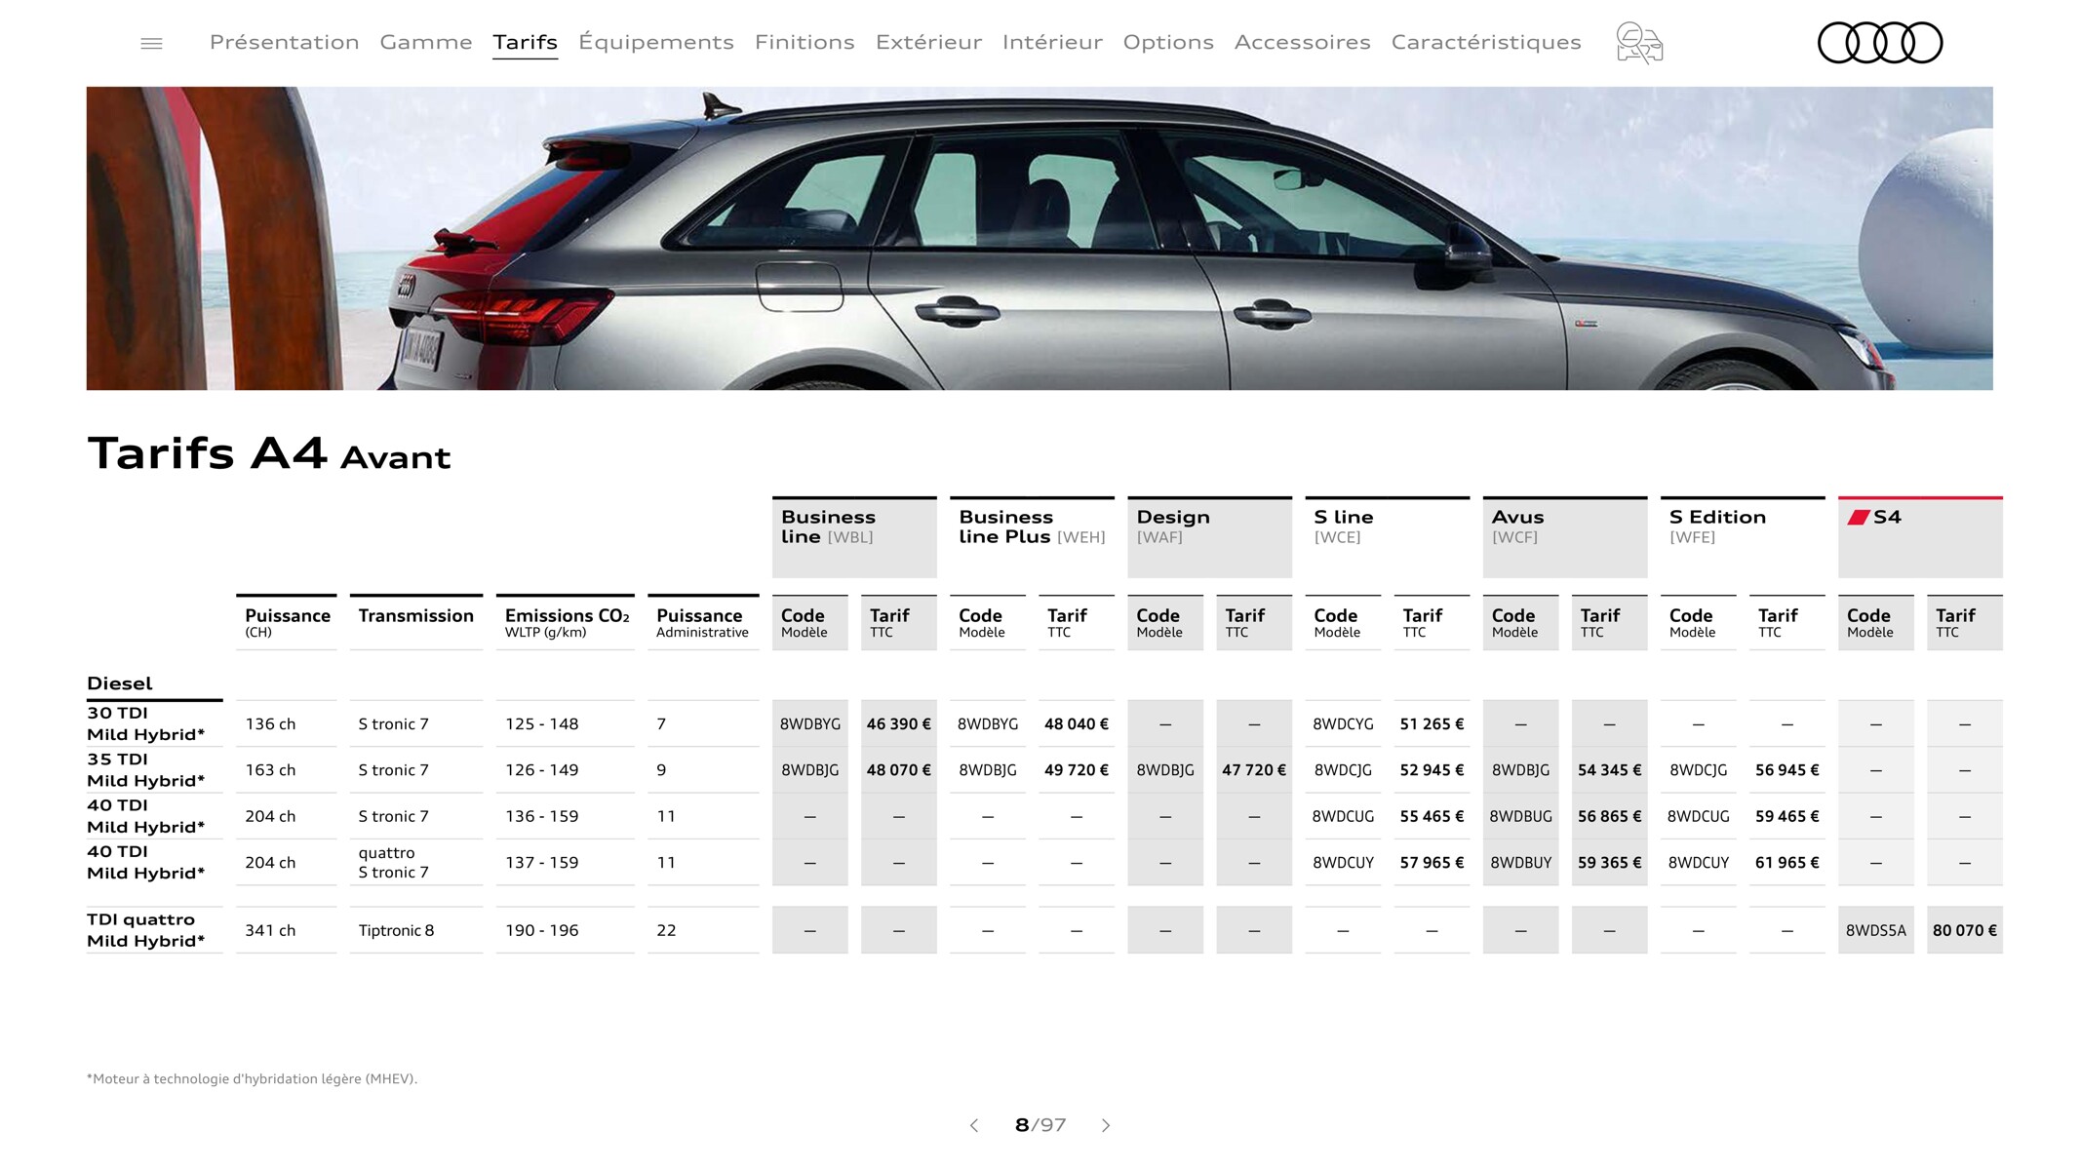Click the Puissance (CH) column header

(287, 622)
